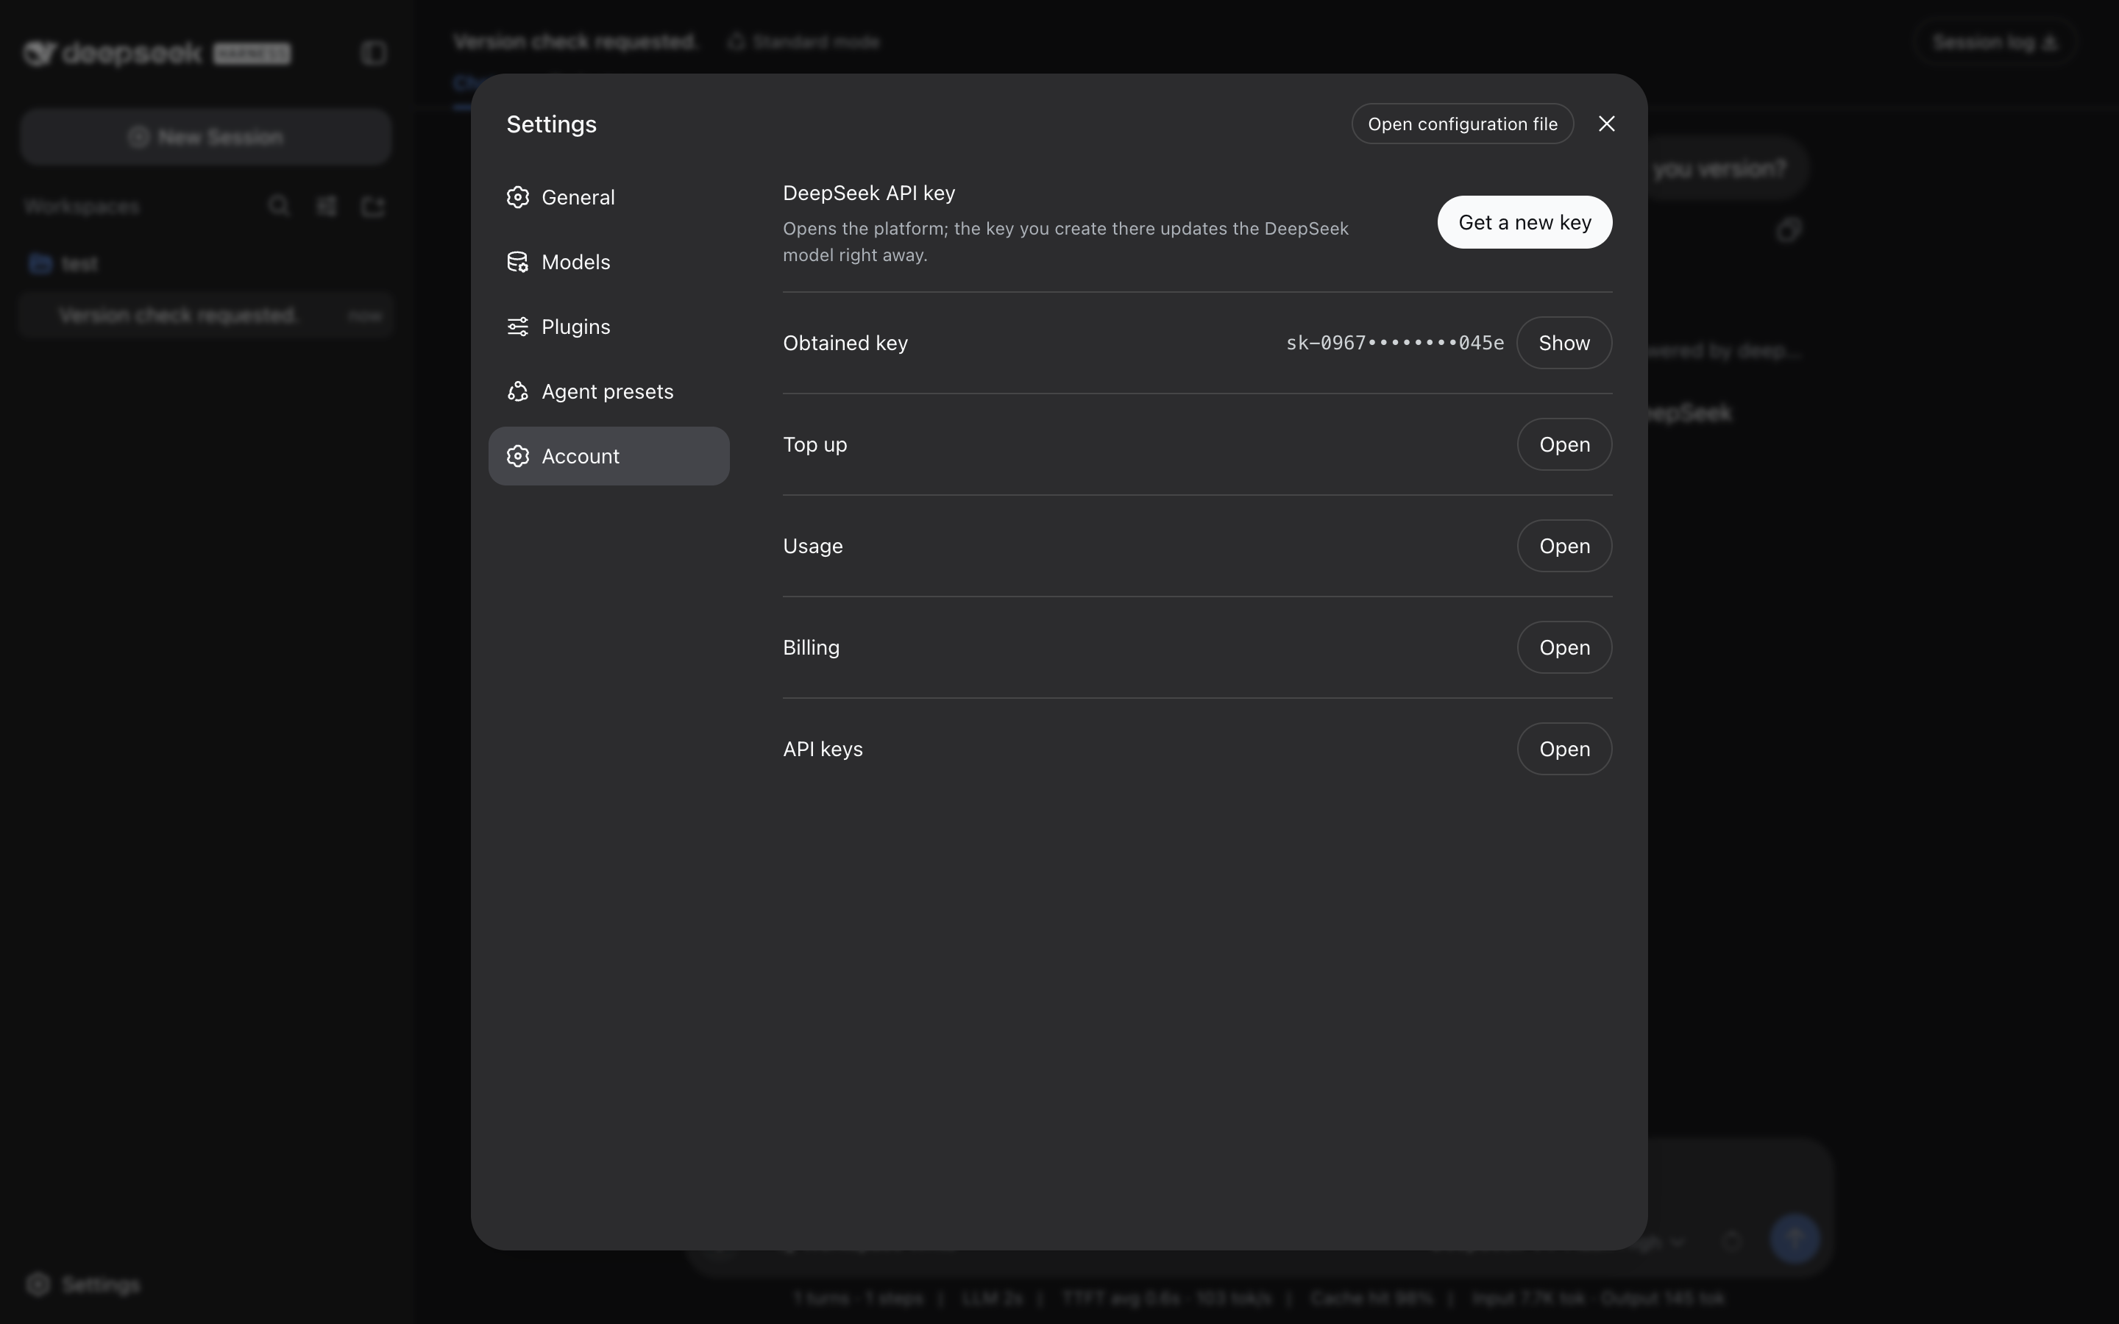The image size is (2119, 1324).
Task: Click the Settings dialog title
Action: [x=552, y=124]
